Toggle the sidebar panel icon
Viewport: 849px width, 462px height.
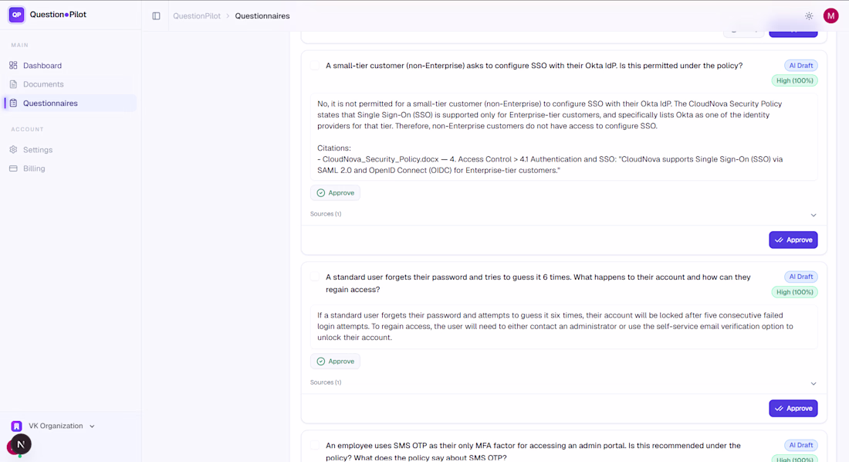pyautogui.click(x=156, y=15)
